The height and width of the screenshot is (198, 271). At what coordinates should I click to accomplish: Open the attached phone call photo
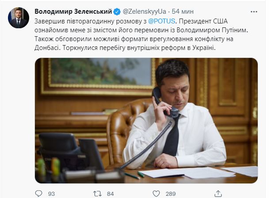pos(146,120)
